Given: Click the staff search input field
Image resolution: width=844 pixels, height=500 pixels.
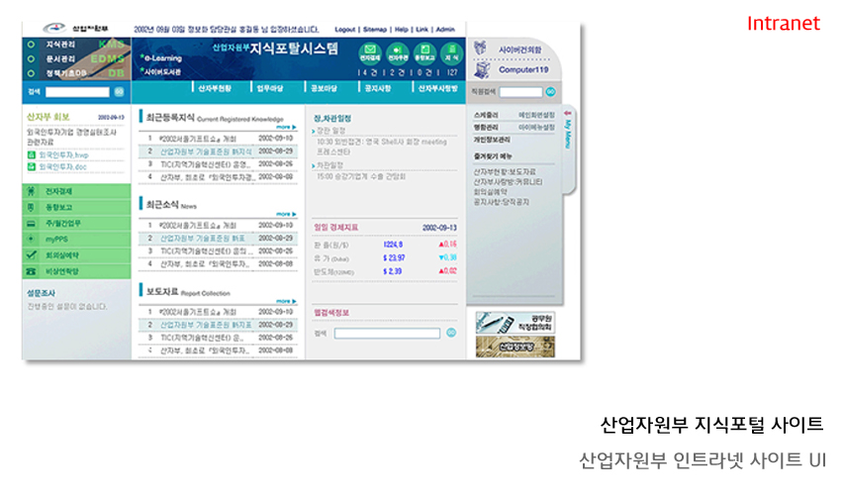Looking at the screenshot, I should (x=520, y=92).
